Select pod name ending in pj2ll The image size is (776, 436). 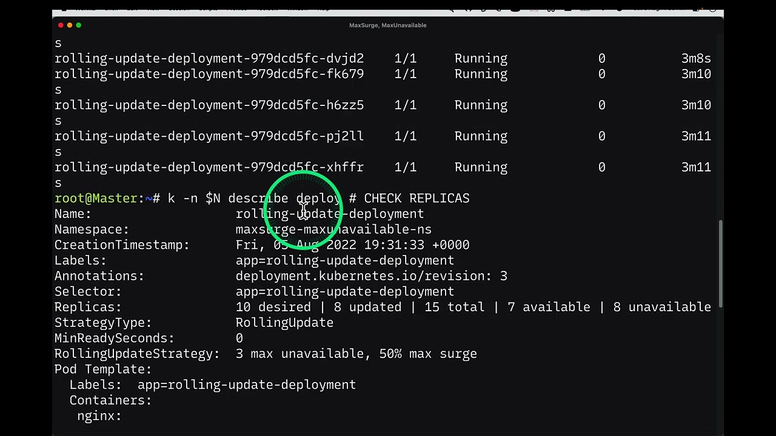pyautogui.click(x=209, y=136)
